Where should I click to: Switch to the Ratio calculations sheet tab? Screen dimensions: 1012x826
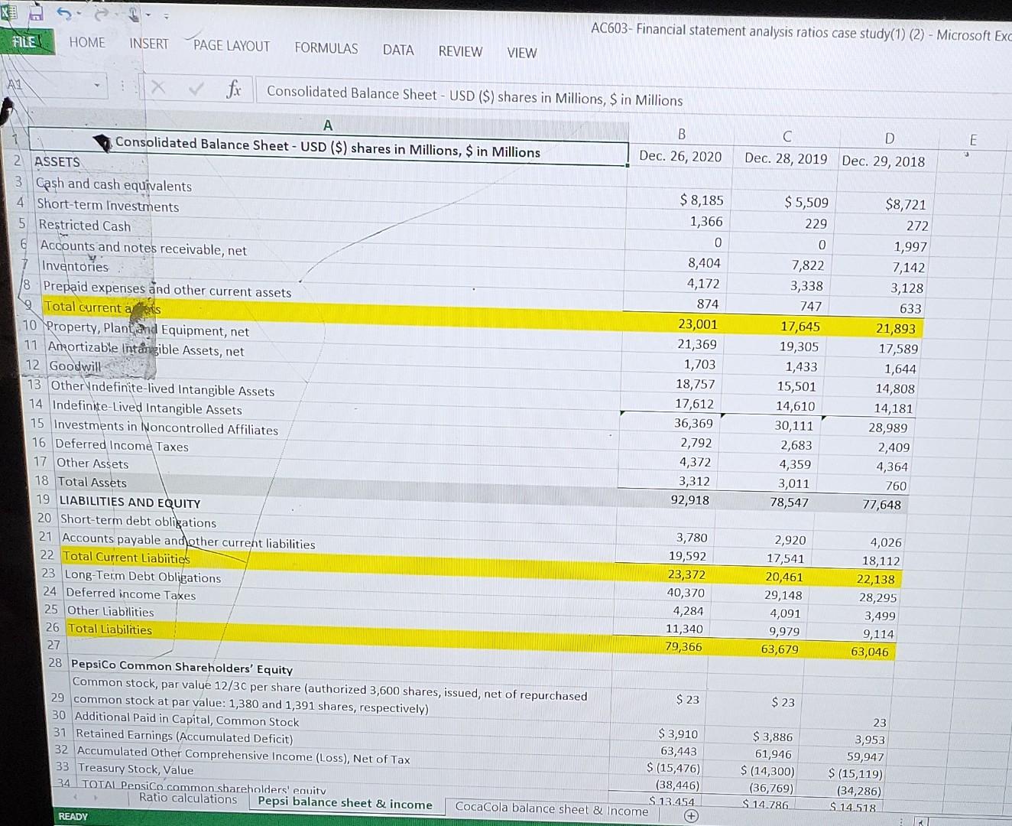(188, 798)
